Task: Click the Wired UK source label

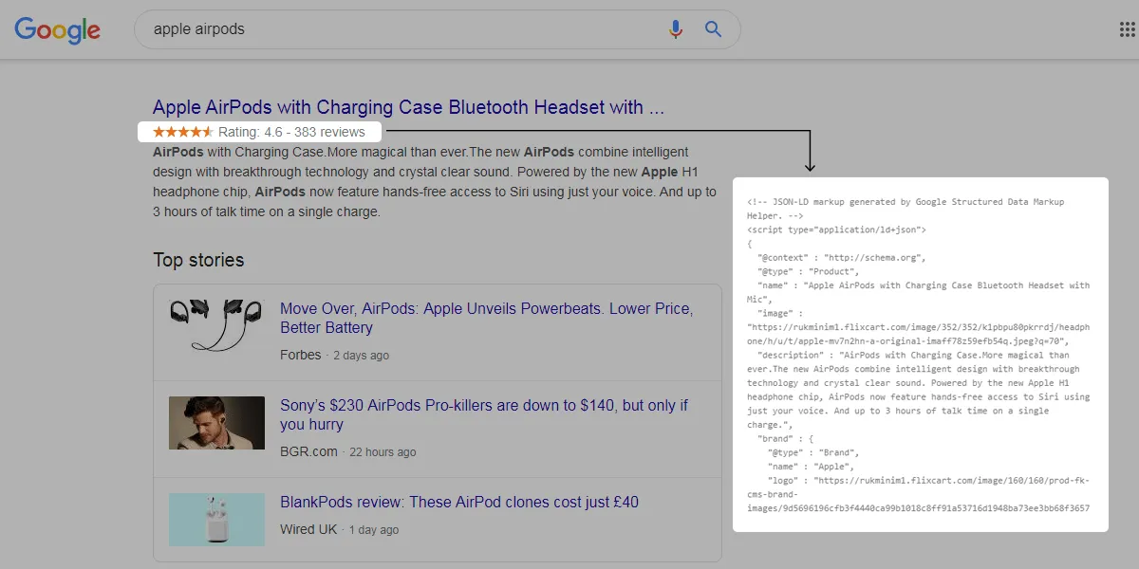Action: (310, 530)
